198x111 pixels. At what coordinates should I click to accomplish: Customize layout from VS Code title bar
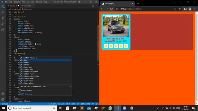pos(80,2)
